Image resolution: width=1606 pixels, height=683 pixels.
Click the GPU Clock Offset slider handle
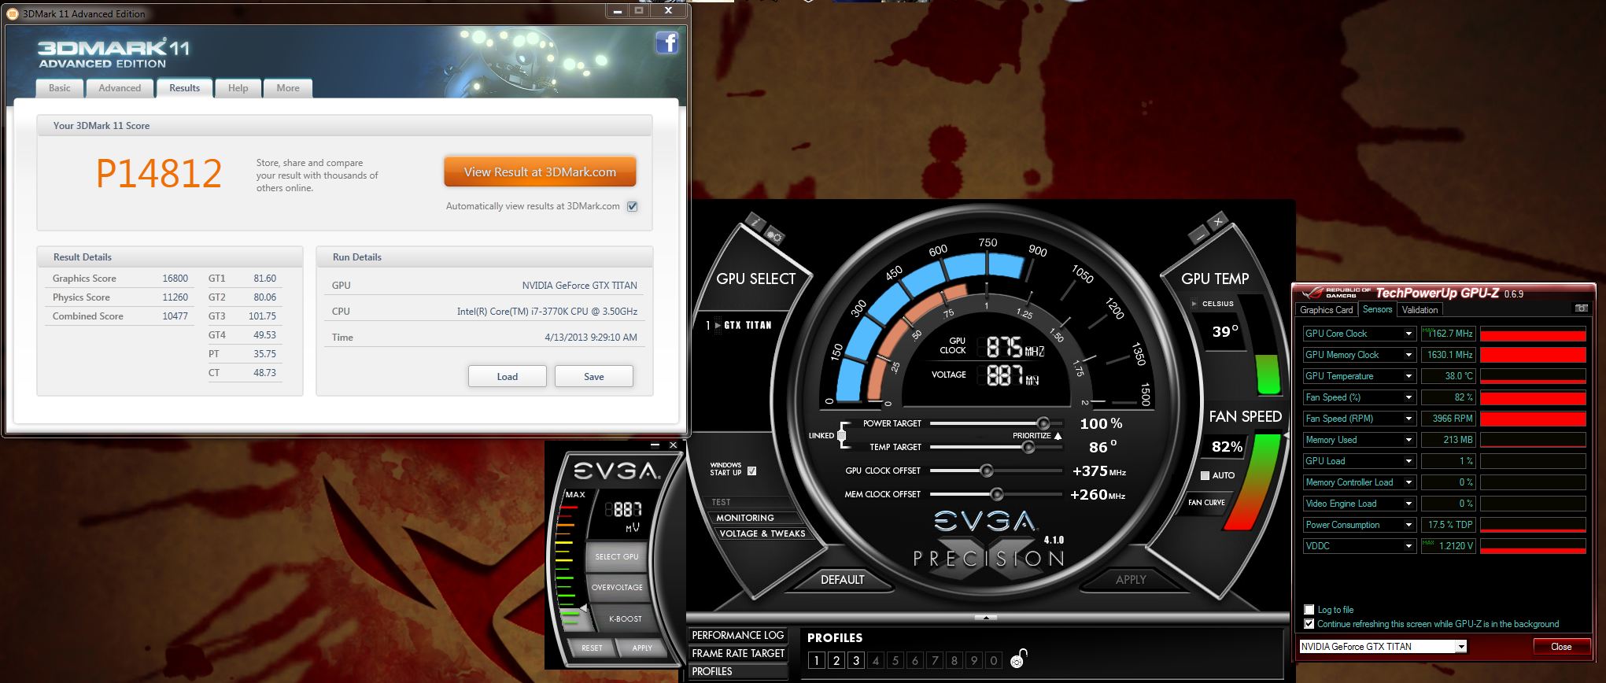click(x=986, y=471)
